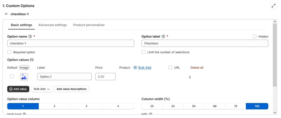Click Option name help question icon
Viewport: 281px width, 118px height.
click(30, 36)
